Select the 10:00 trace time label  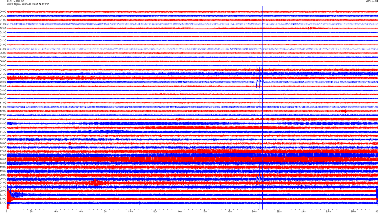(x=3, y=94)
